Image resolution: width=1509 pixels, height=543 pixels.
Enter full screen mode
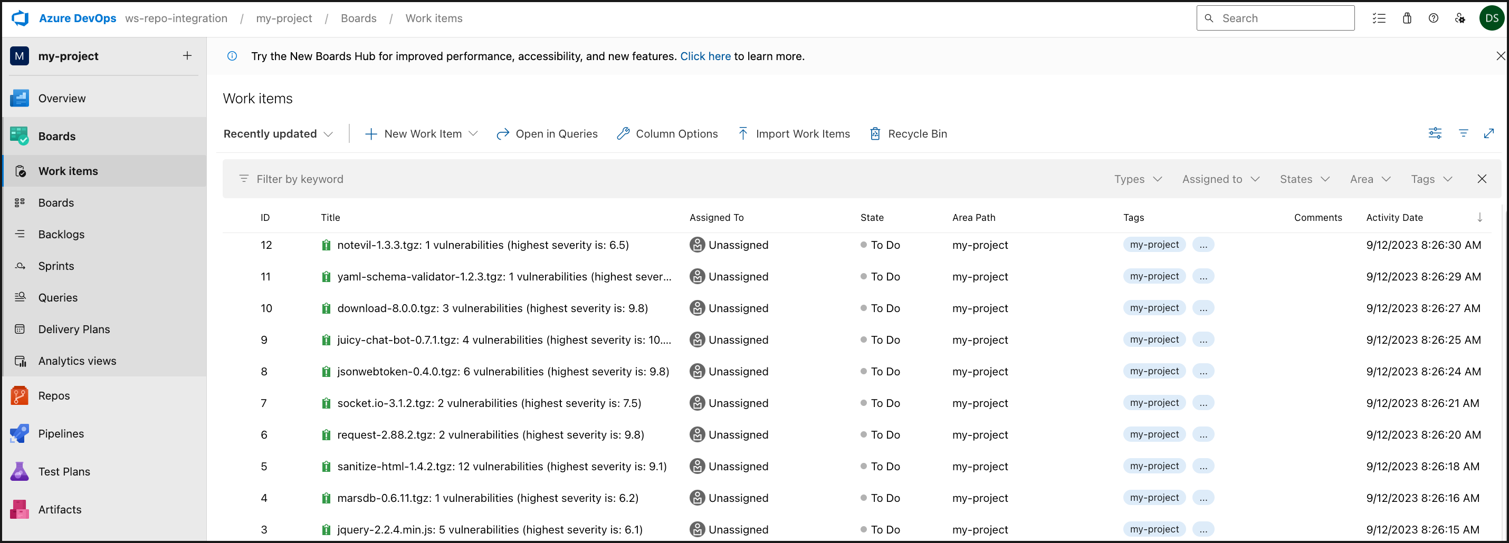tap(1488, 133)
